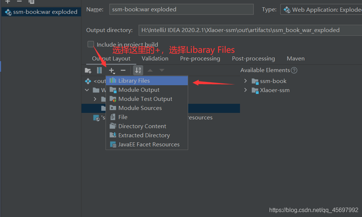Click the add artifact plus icon at top left

[x=8, y=1]
